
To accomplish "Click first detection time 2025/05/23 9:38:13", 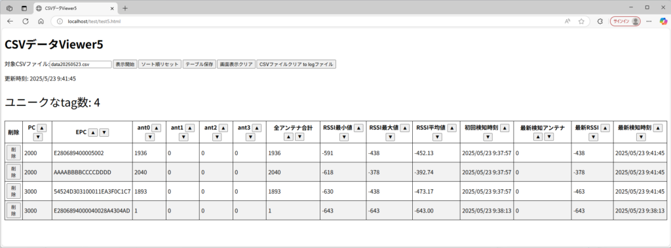I will tap(487, 210).
